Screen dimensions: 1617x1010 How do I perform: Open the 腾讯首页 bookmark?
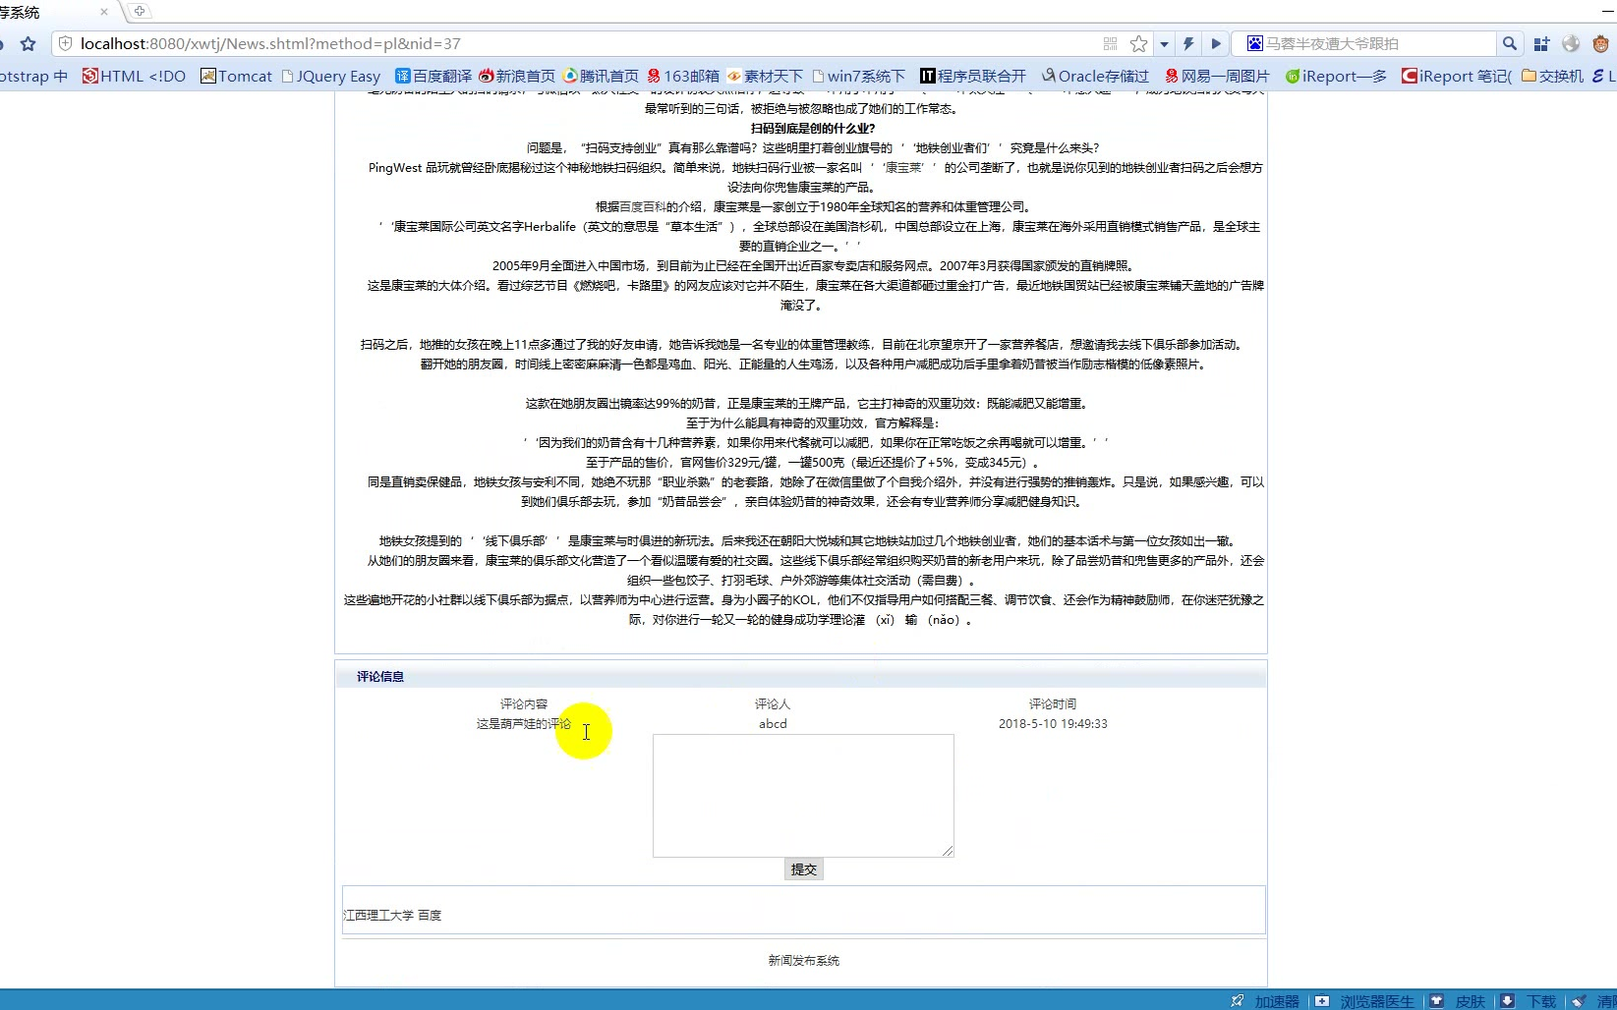tap(601, 76)
